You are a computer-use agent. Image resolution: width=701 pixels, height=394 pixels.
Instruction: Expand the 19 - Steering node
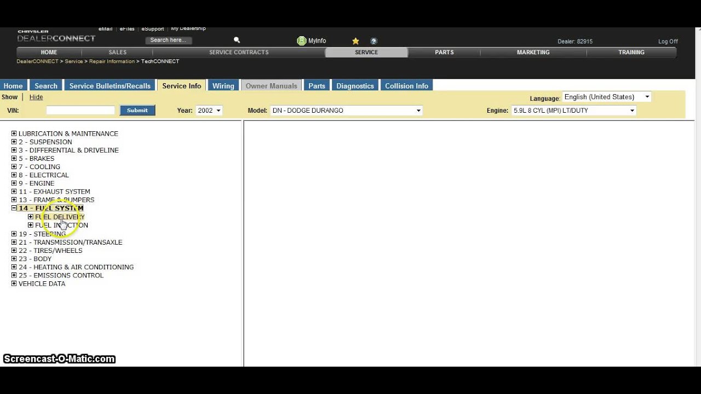(14, 234)
